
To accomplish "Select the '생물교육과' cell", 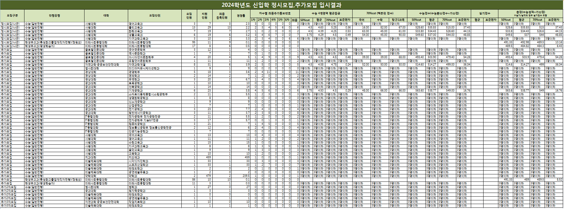I will [155, 35].
